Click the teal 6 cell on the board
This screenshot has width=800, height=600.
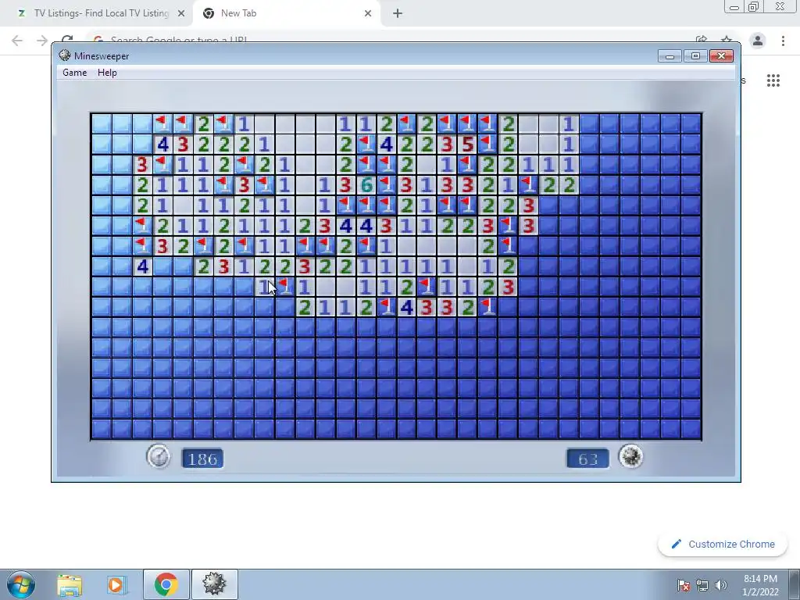pos(366,185)
